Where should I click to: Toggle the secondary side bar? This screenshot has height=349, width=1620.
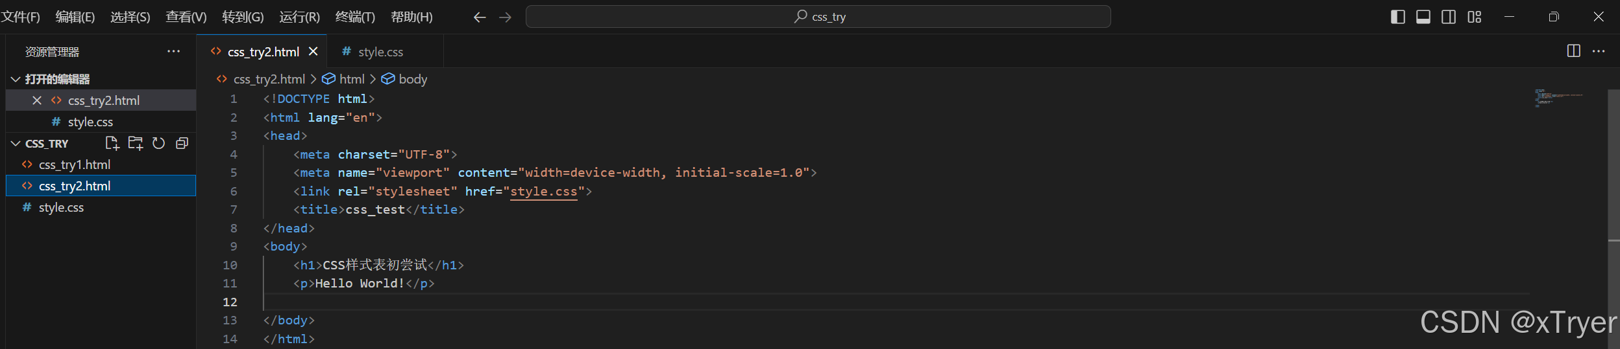click(1449, 17)
